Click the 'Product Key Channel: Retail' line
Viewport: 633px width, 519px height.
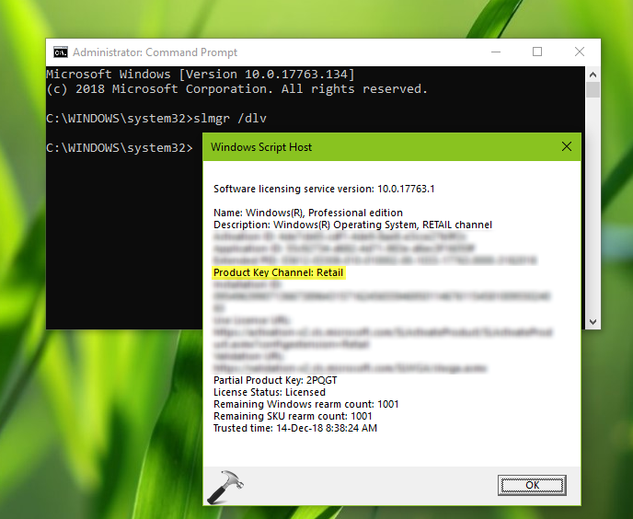click(279, 272)
